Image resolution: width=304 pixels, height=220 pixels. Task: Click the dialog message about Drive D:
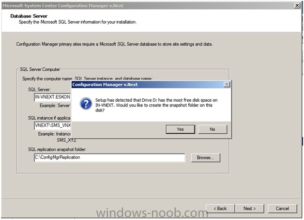156,105
